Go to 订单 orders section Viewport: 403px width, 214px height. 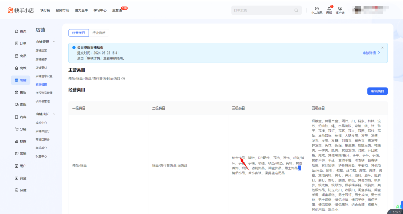point(20,43)
